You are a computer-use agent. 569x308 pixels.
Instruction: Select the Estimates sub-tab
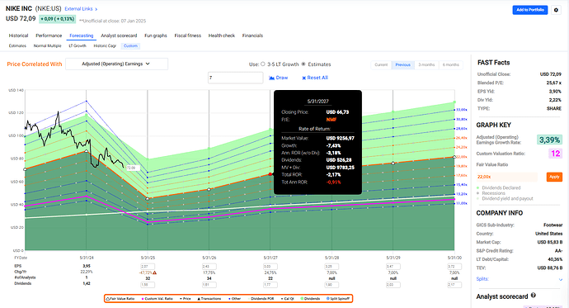17,45
